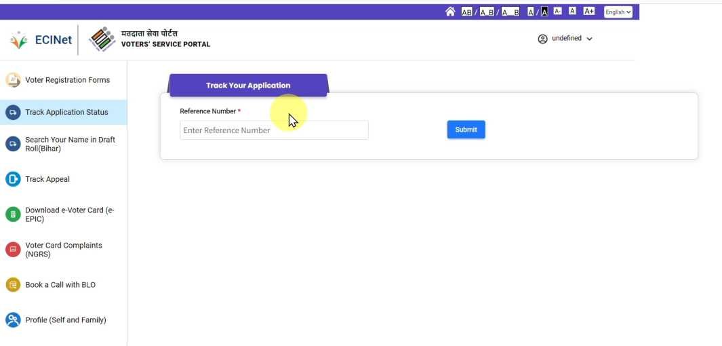Select Search Your Name in Draft Roll(Bihar)

click(70, 144)
